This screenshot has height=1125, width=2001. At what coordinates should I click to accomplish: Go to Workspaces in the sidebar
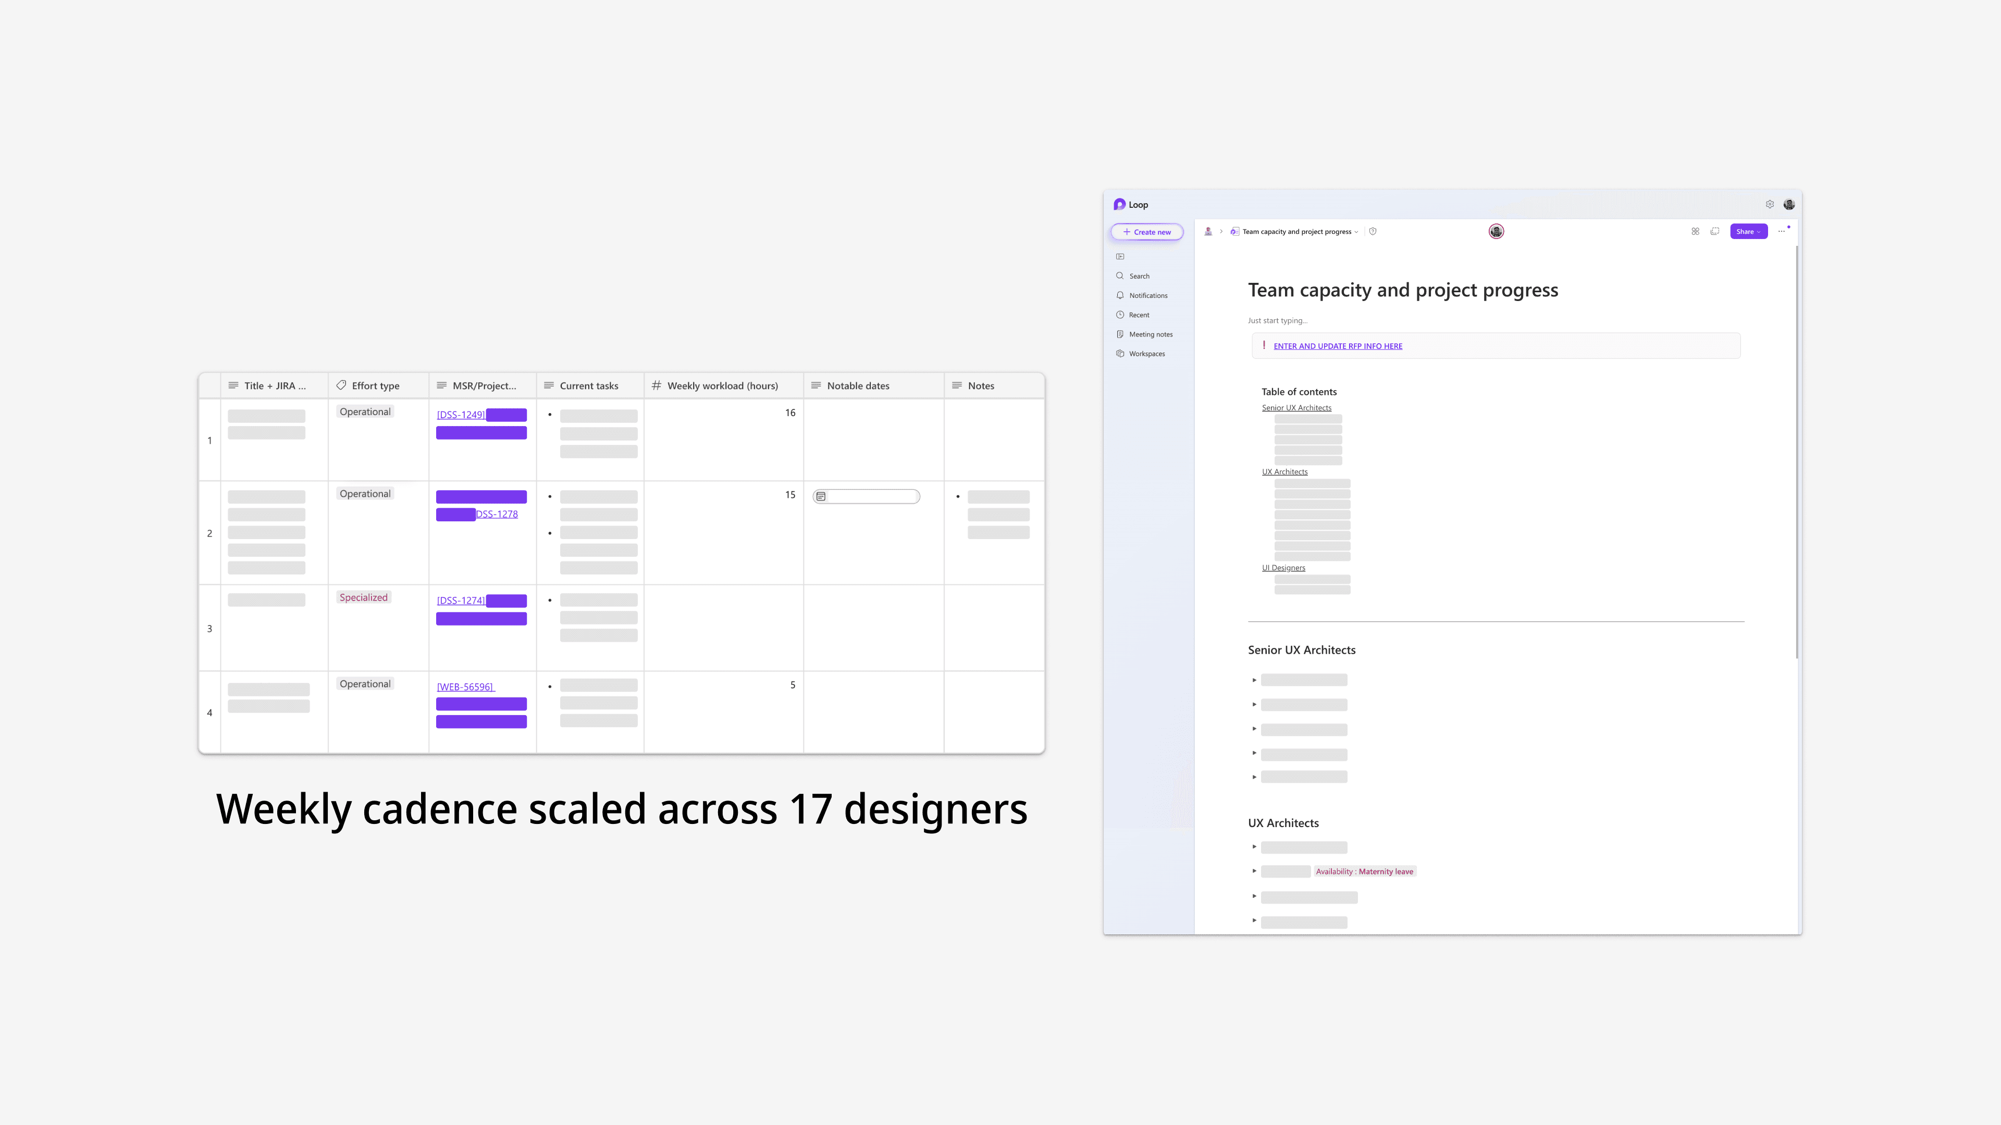click(1146, 353)
